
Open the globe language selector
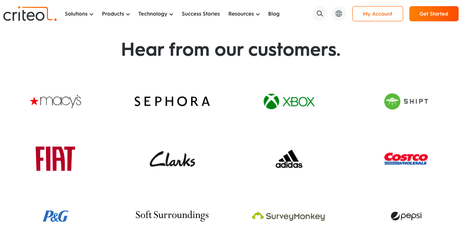tap(338, 14)
